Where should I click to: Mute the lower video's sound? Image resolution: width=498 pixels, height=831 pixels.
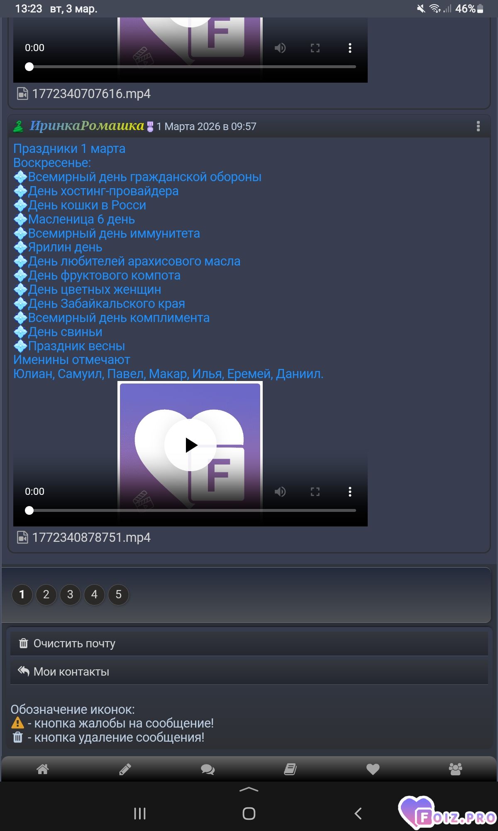tap(280, 492)
